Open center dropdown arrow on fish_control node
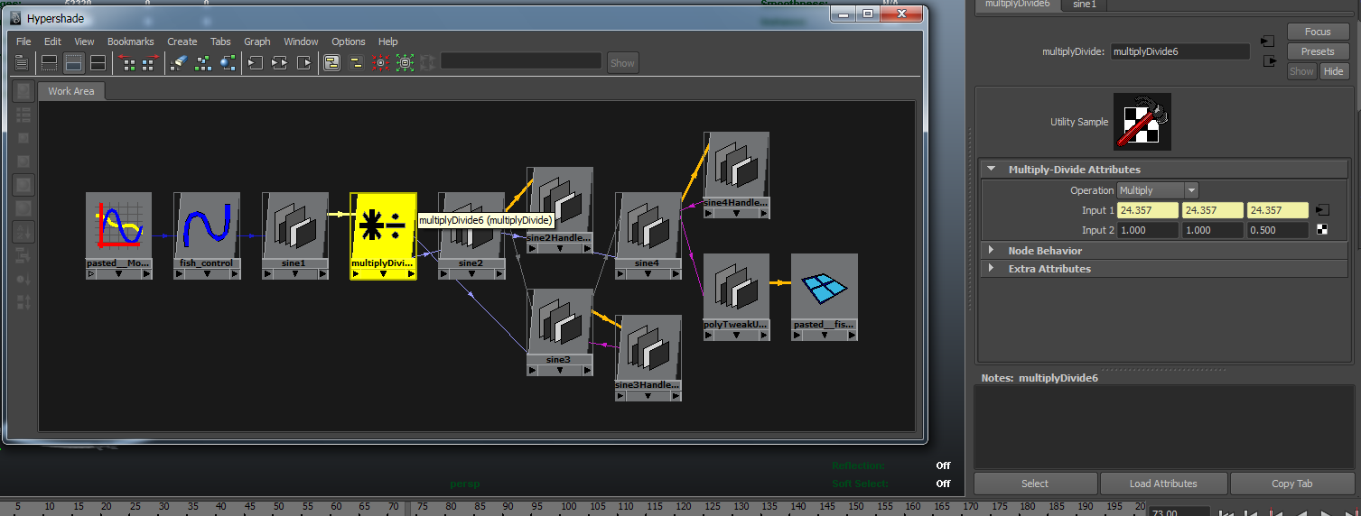The width and height of the screenshot is (1361, 516). (207, 274)
